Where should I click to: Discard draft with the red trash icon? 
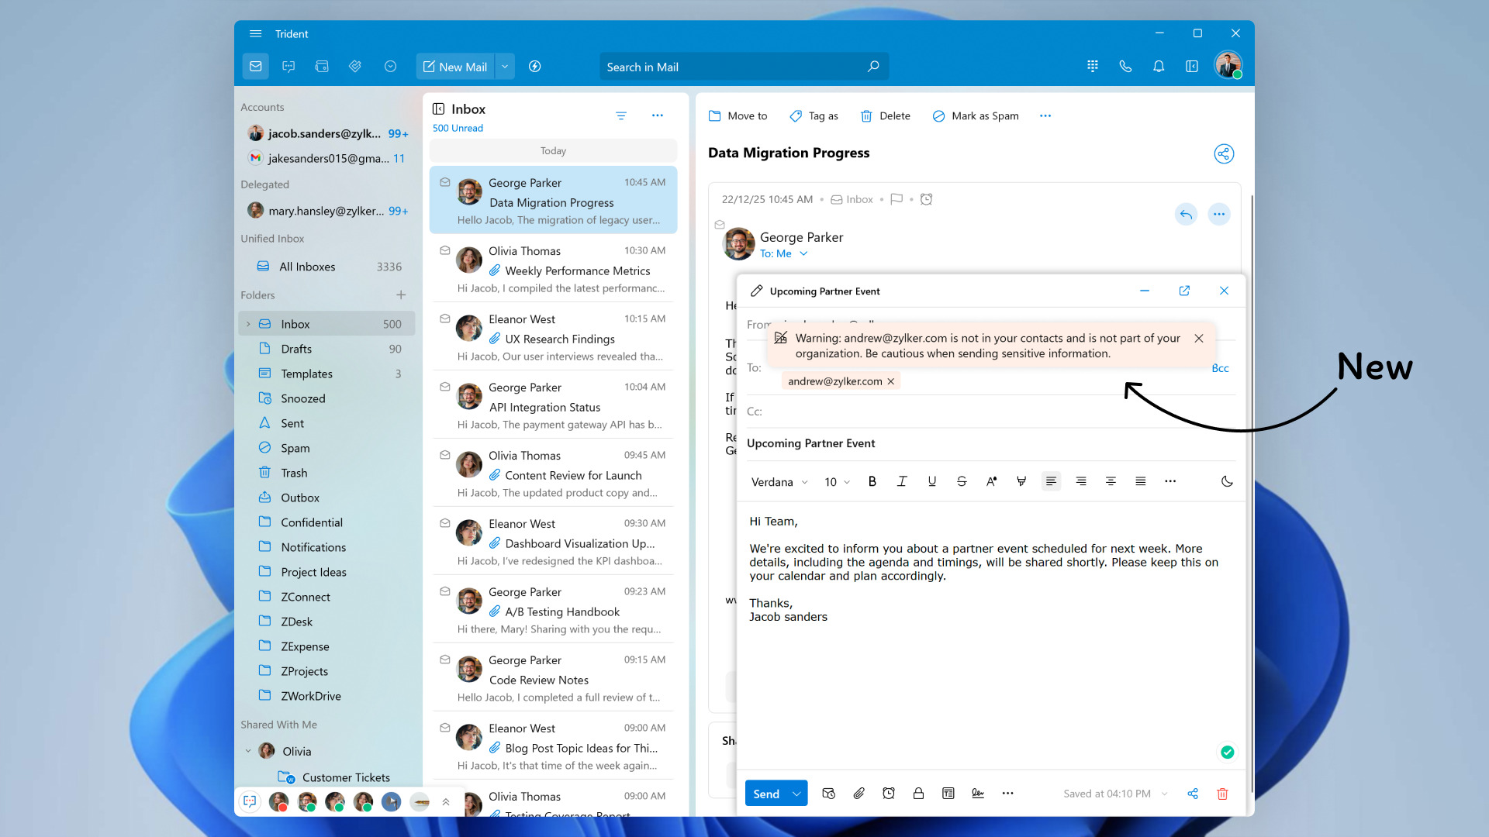click(1222, 793)
